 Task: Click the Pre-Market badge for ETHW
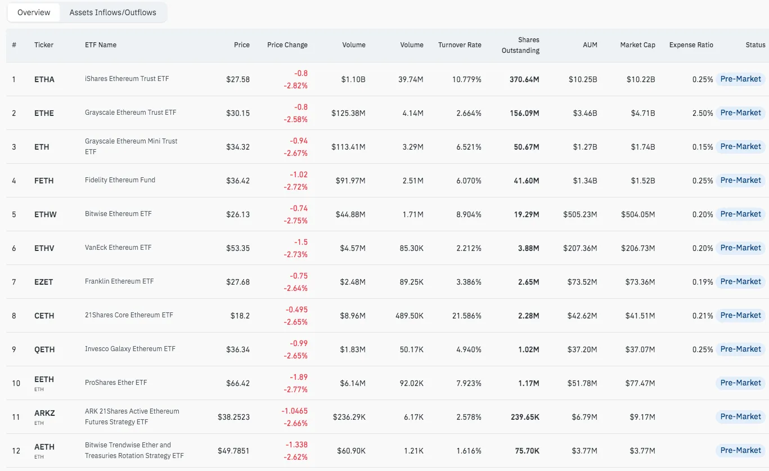(740, 214)
